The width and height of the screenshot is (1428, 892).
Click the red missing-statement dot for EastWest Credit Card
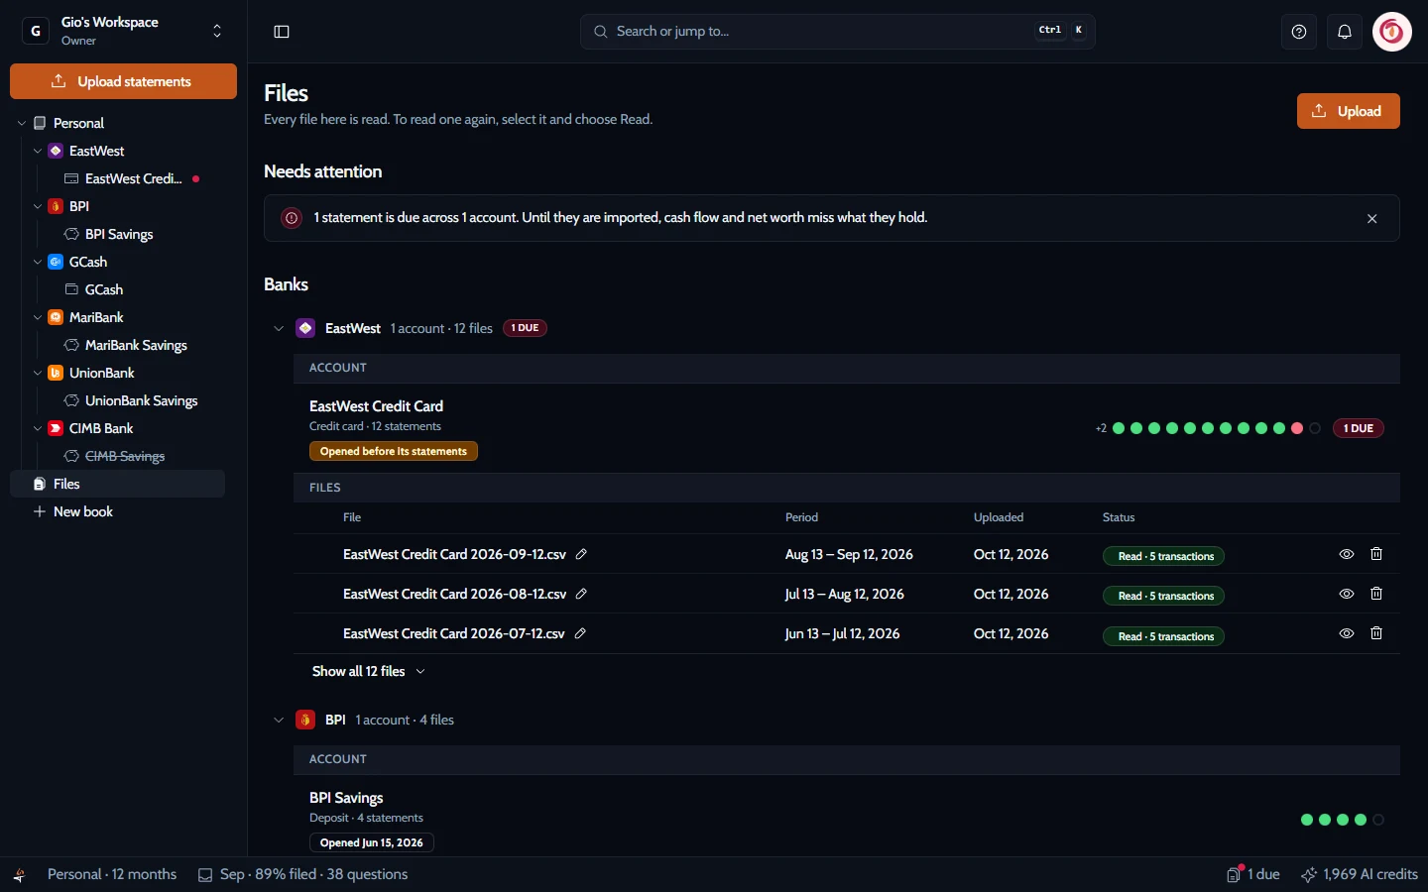pyautogui.click(x=1297, y=428)
